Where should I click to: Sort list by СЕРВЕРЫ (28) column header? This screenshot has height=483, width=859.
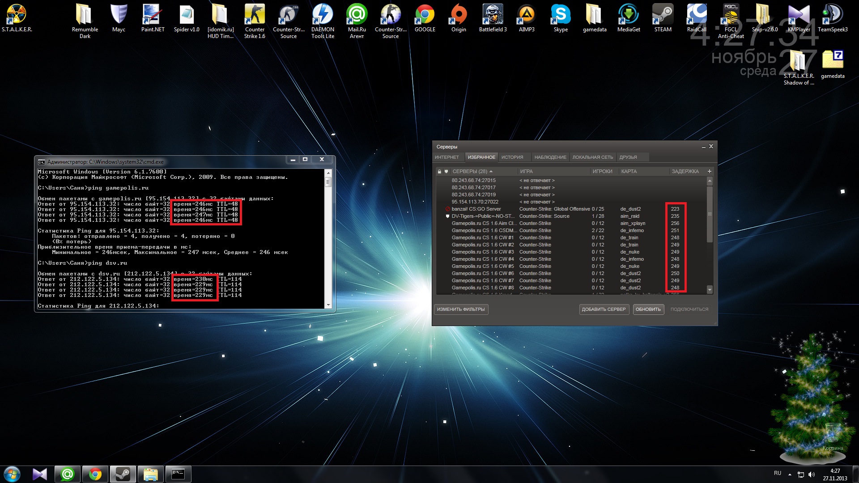pyautogui.click(x=470, y=171)
